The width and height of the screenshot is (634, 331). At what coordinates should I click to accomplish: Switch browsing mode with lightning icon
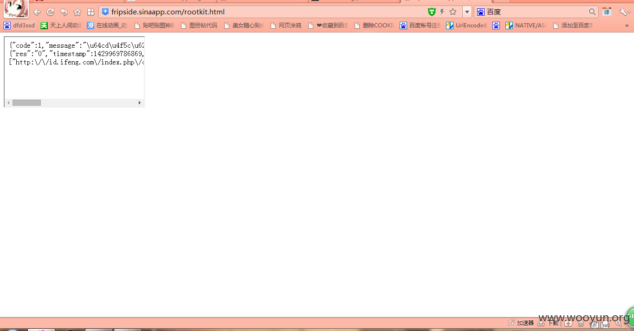tap(442, 12)
